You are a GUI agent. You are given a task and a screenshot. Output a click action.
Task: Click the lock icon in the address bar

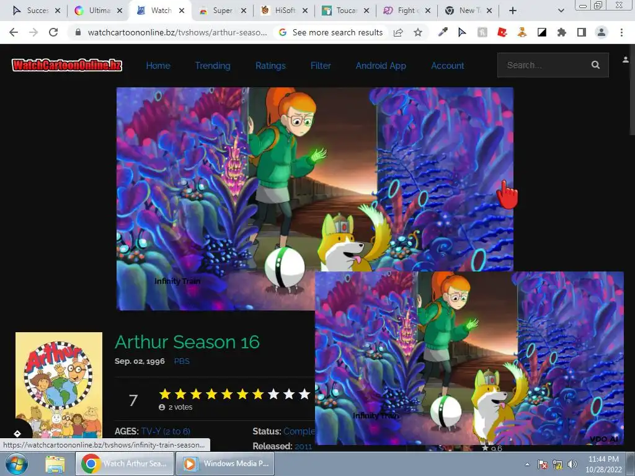click(78, 32)
